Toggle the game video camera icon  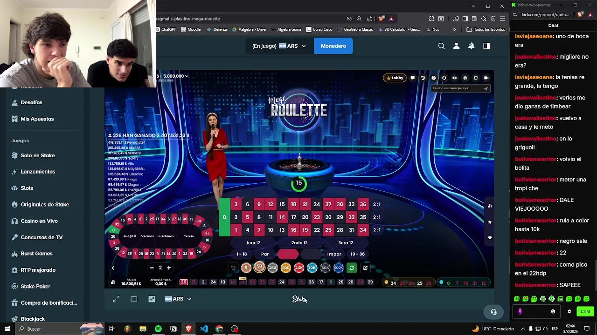pyautogui.click(x=486, y=78)
